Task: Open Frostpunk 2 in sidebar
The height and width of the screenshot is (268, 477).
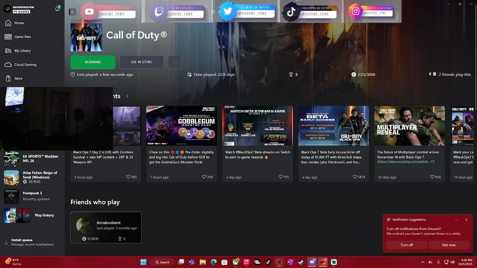Action: pos(32,196)
